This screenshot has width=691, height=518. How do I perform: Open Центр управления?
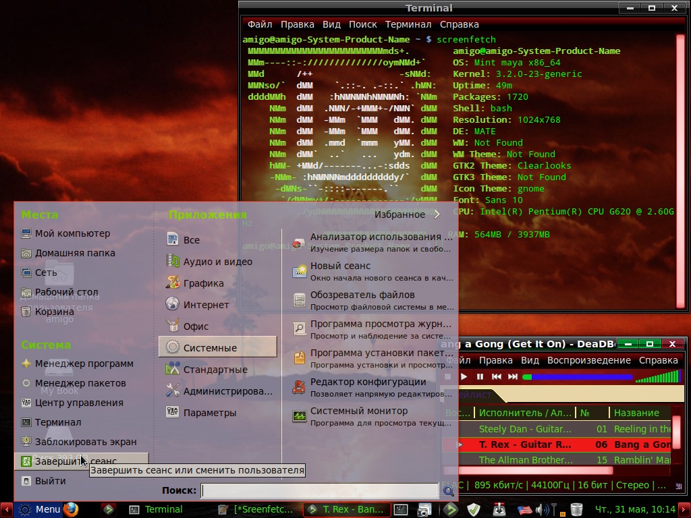(x=72, y=403)
